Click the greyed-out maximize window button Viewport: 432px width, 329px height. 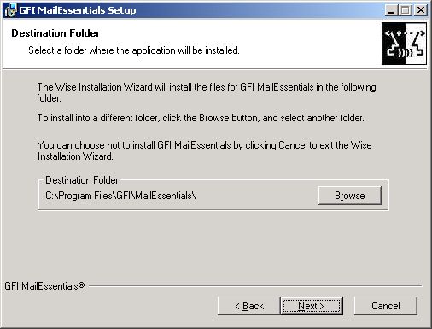click(405, 10)
